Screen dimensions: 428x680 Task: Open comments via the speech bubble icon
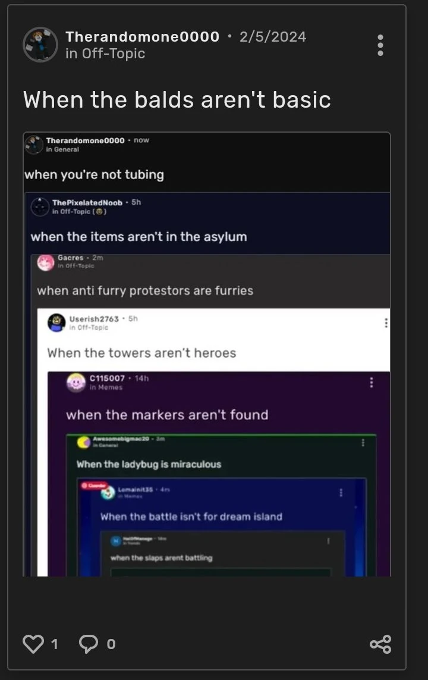(x=89, y=643)
